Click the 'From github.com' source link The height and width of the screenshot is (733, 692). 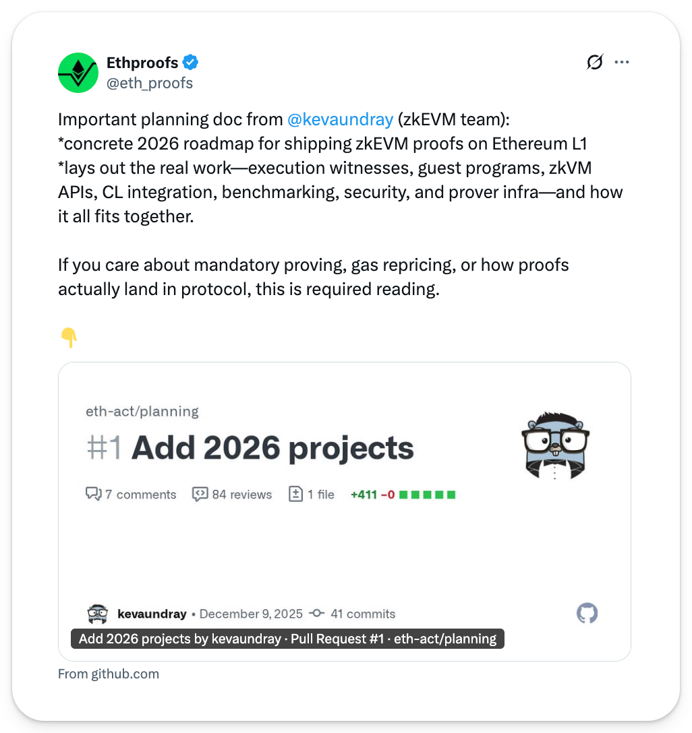[x=109, y=674]
